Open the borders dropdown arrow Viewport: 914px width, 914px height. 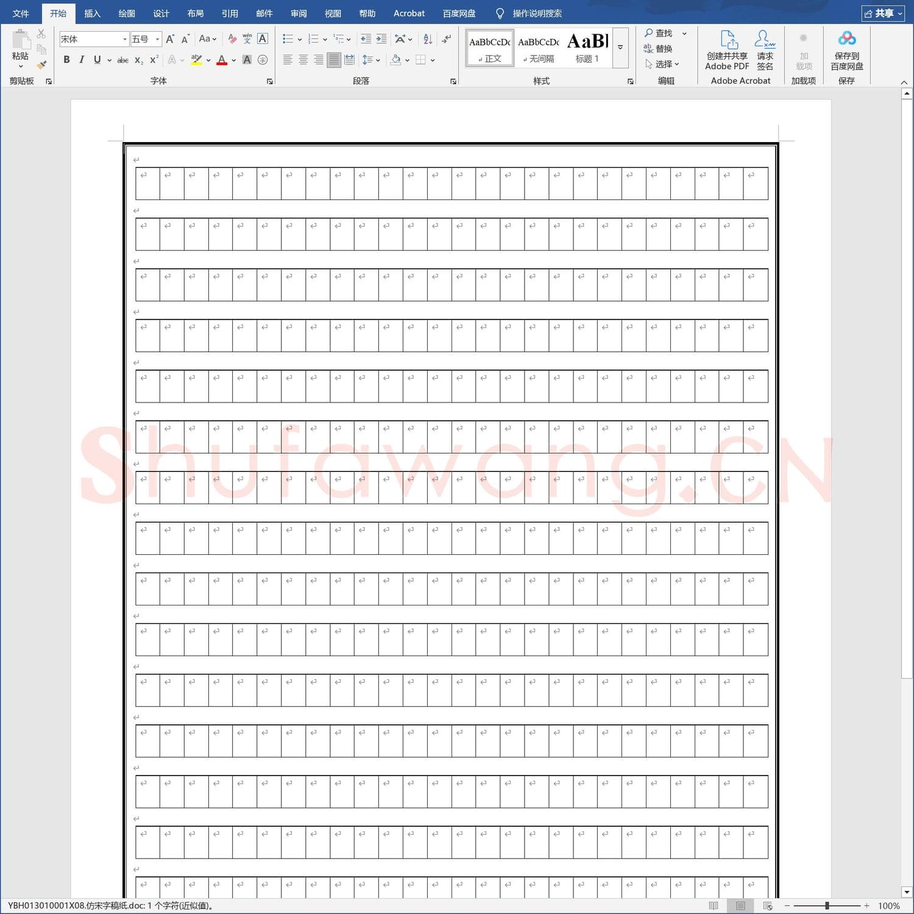tap(433, 60)
